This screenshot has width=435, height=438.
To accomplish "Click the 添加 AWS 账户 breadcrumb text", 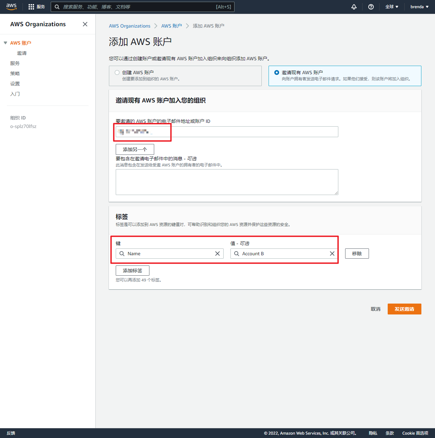I will coord(209,26).
